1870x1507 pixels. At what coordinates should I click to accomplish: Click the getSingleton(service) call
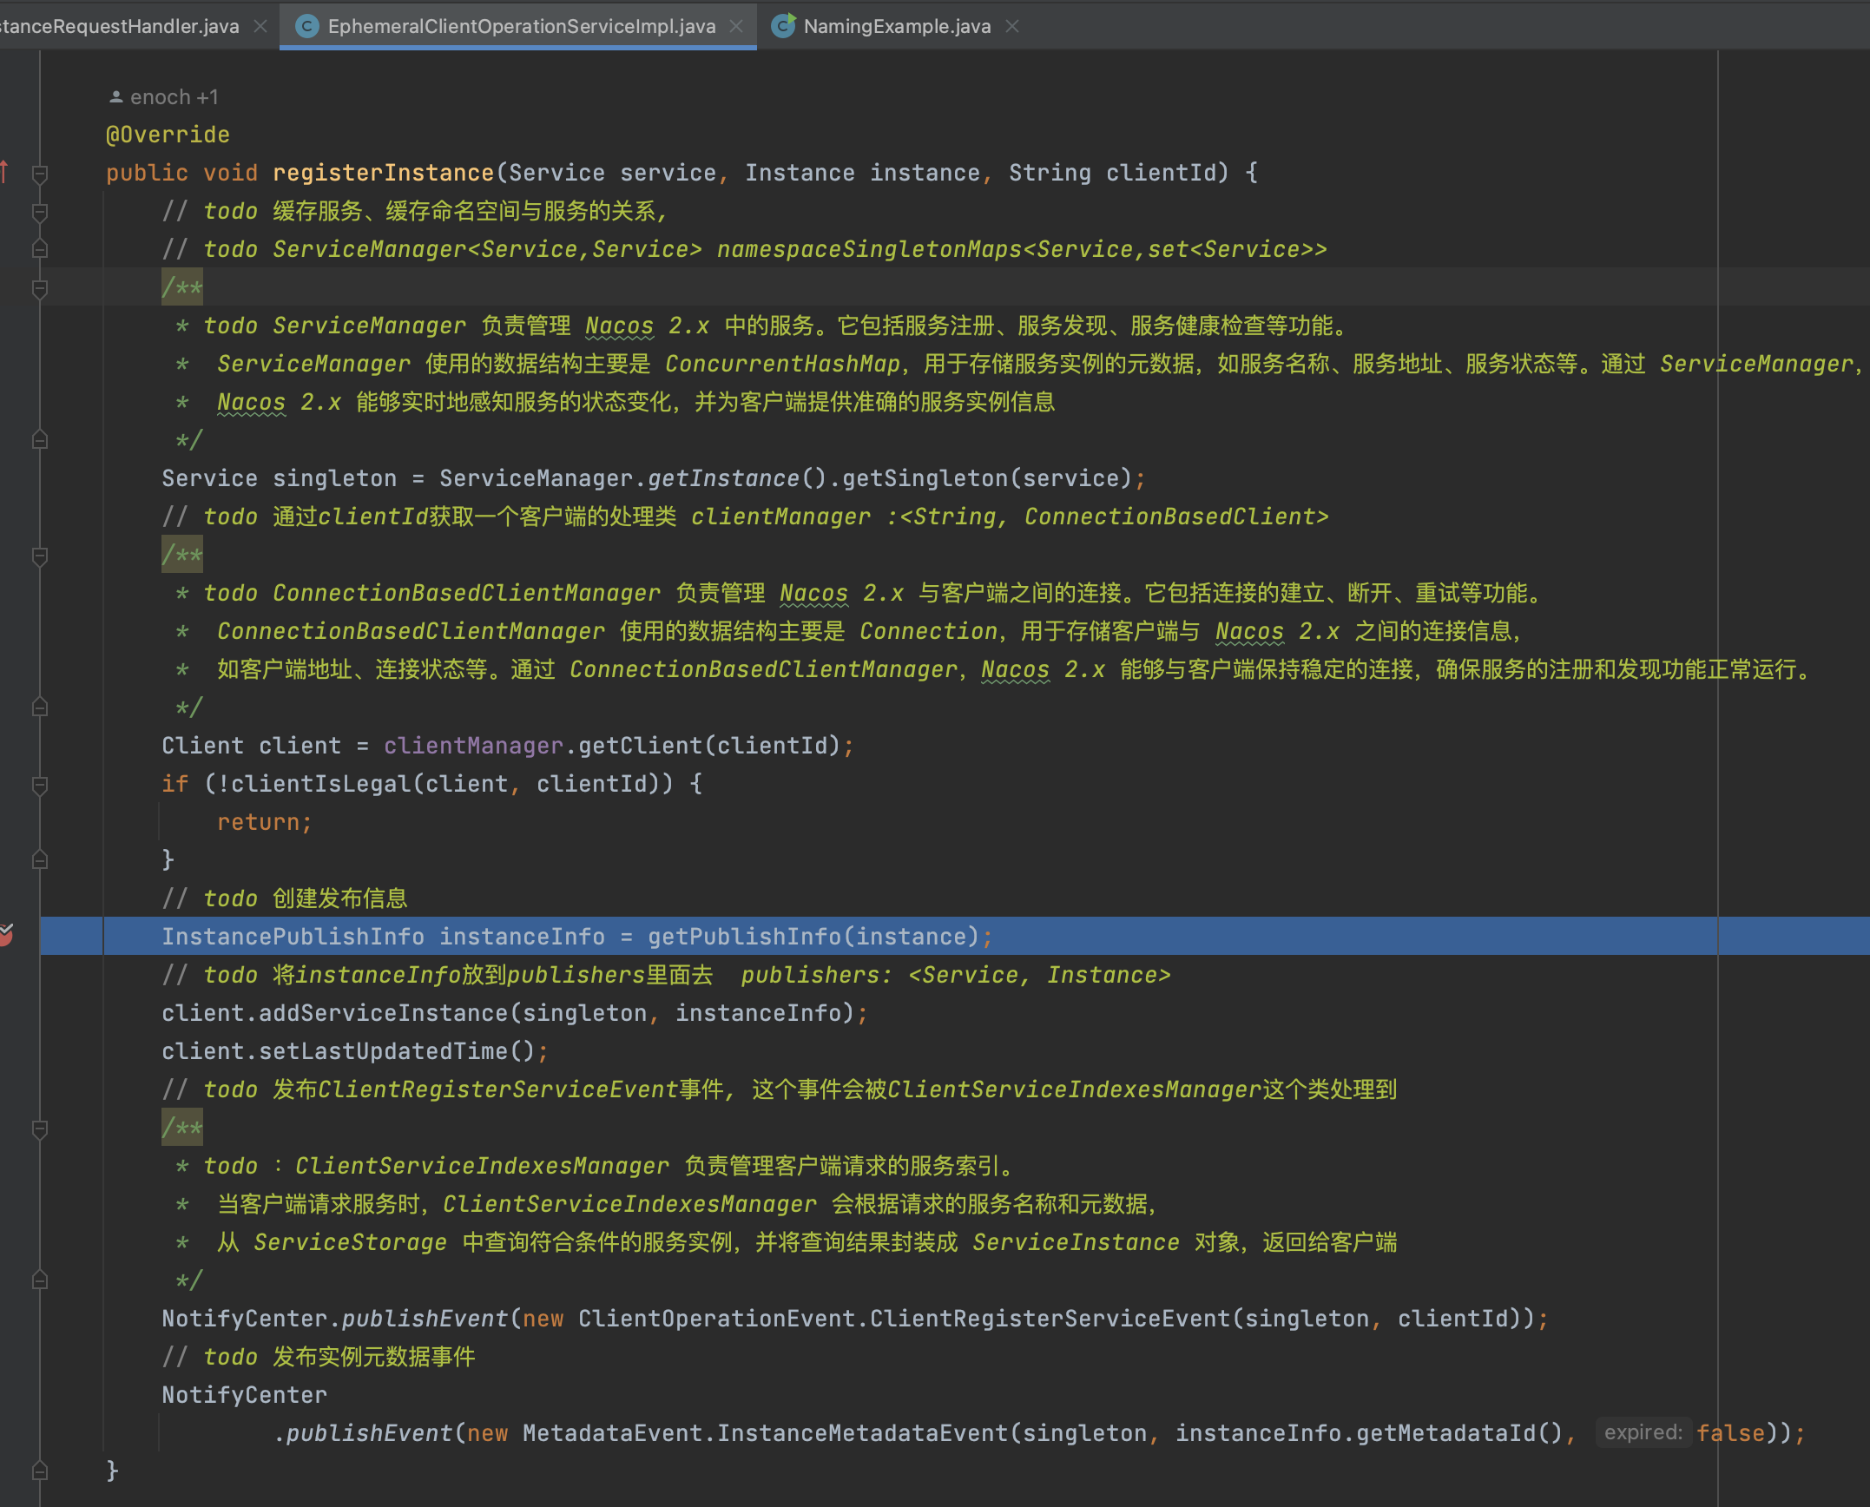pyautogui.click(x=987, y=478)
